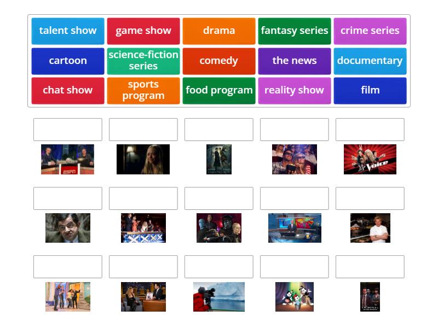Choose the 'reality show' tile
Screen dimensions: 438x328
(295, 90)
